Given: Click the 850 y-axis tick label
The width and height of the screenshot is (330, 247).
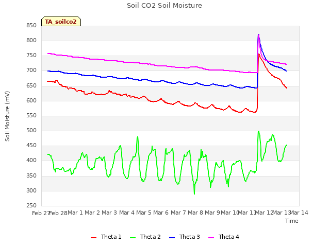Looking at the screenshot, I should (31, 26).
